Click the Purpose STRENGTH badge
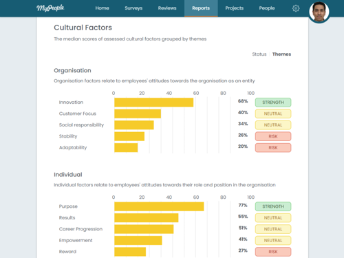 click(x=273, y=206)
